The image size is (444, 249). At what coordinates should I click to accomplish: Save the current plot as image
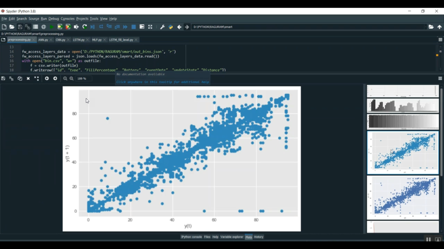[x=3, y=78]
